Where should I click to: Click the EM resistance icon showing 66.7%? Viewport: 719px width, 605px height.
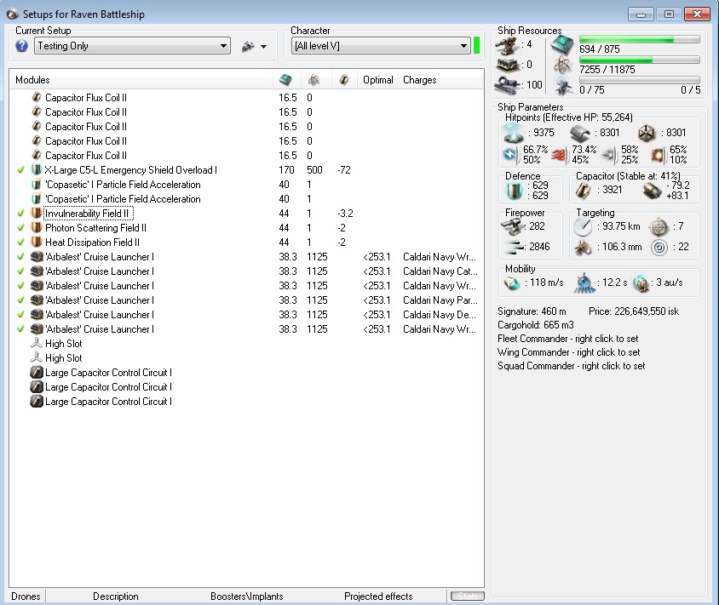point(510,155)
